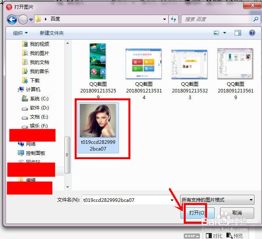Select the 百度 path segment in address bar
Image resolution: width=262 pixels, height=239 pixels.
pyautogui.click(x=55, y=19)
